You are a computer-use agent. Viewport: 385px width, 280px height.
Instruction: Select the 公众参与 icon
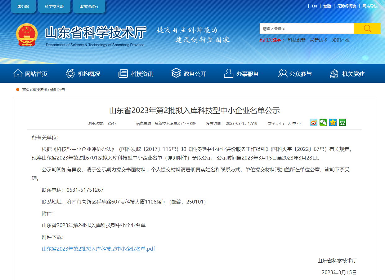coord(282,73)
